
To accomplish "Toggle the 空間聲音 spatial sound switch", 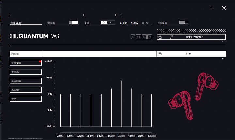I will tap(183, 22).
